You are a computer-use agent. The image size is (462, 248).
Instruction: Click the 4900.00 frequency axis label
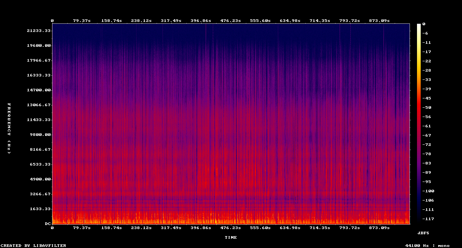pos(40,179)
